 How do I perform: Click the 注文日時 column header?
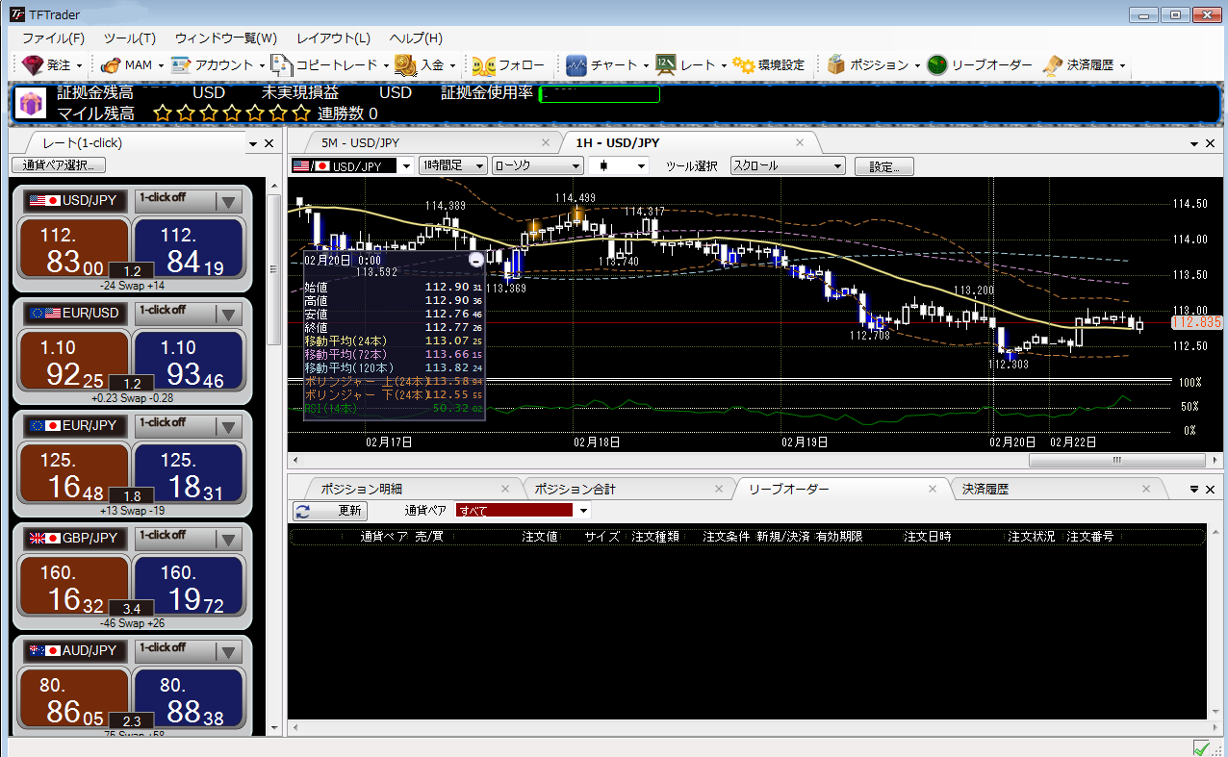[927, 536]
